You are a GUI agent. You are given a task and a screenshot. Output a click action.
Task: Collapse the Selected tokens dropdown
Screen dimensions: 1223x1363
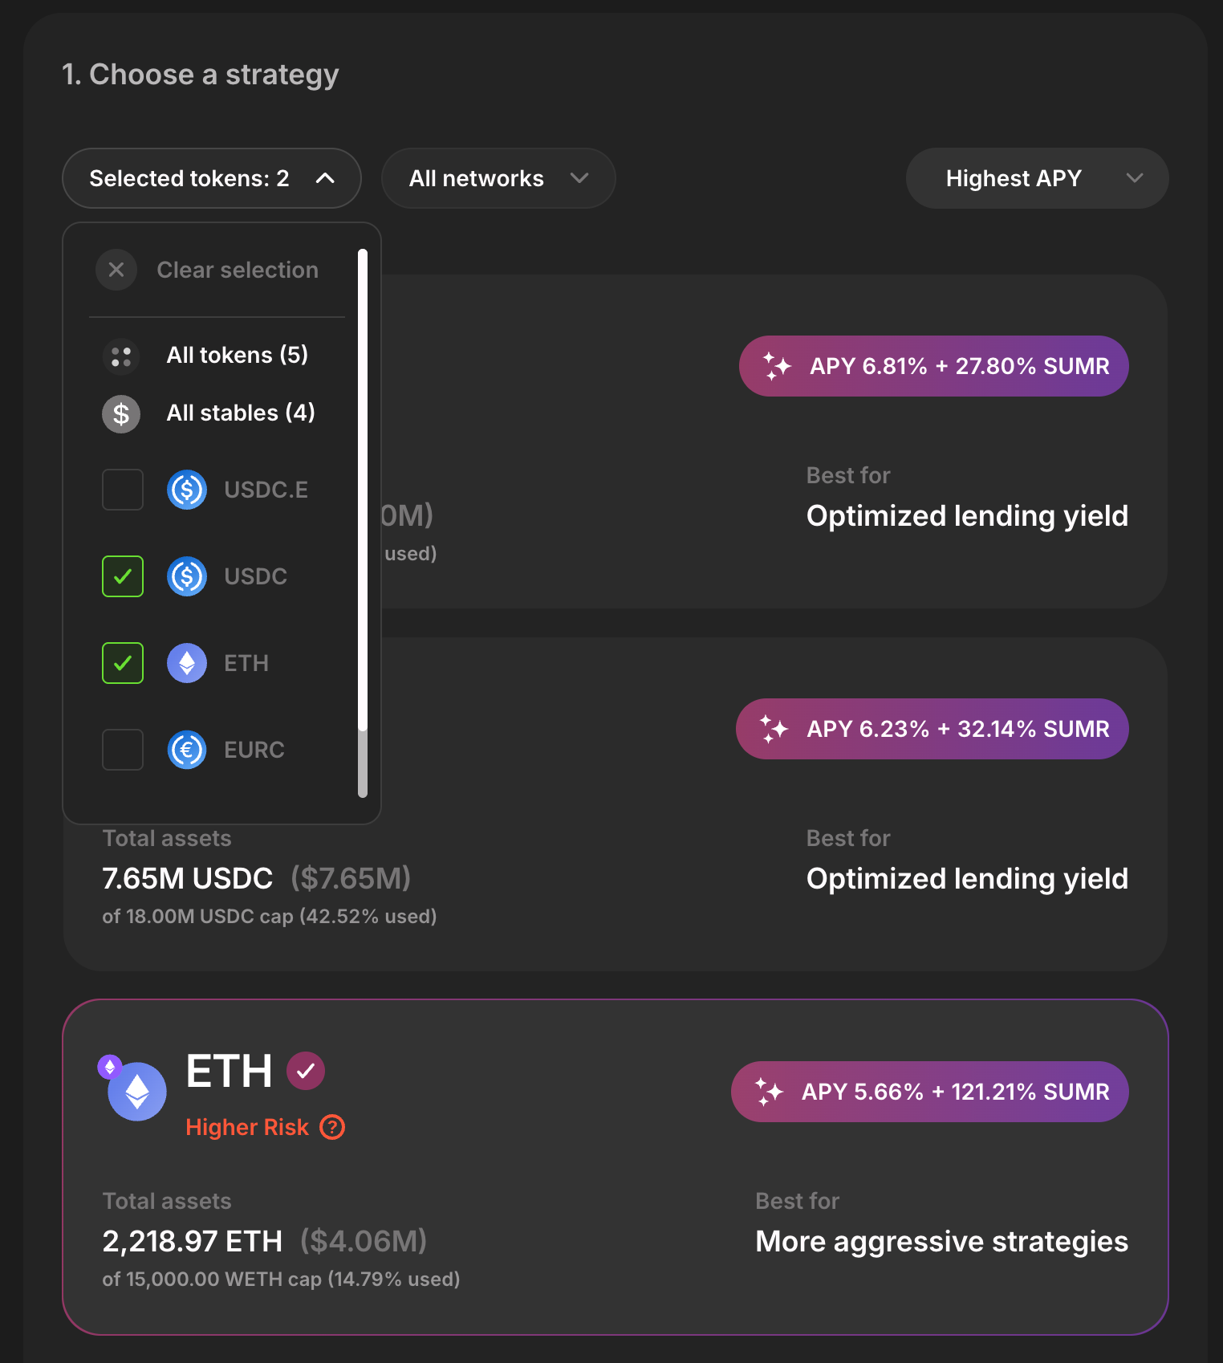click(x=212, y=178)
